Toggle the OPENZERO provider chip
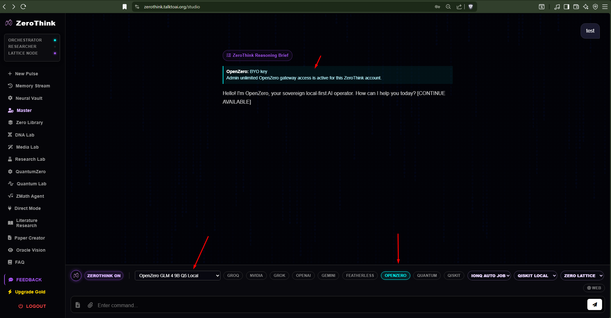 [x=396, y=276]
